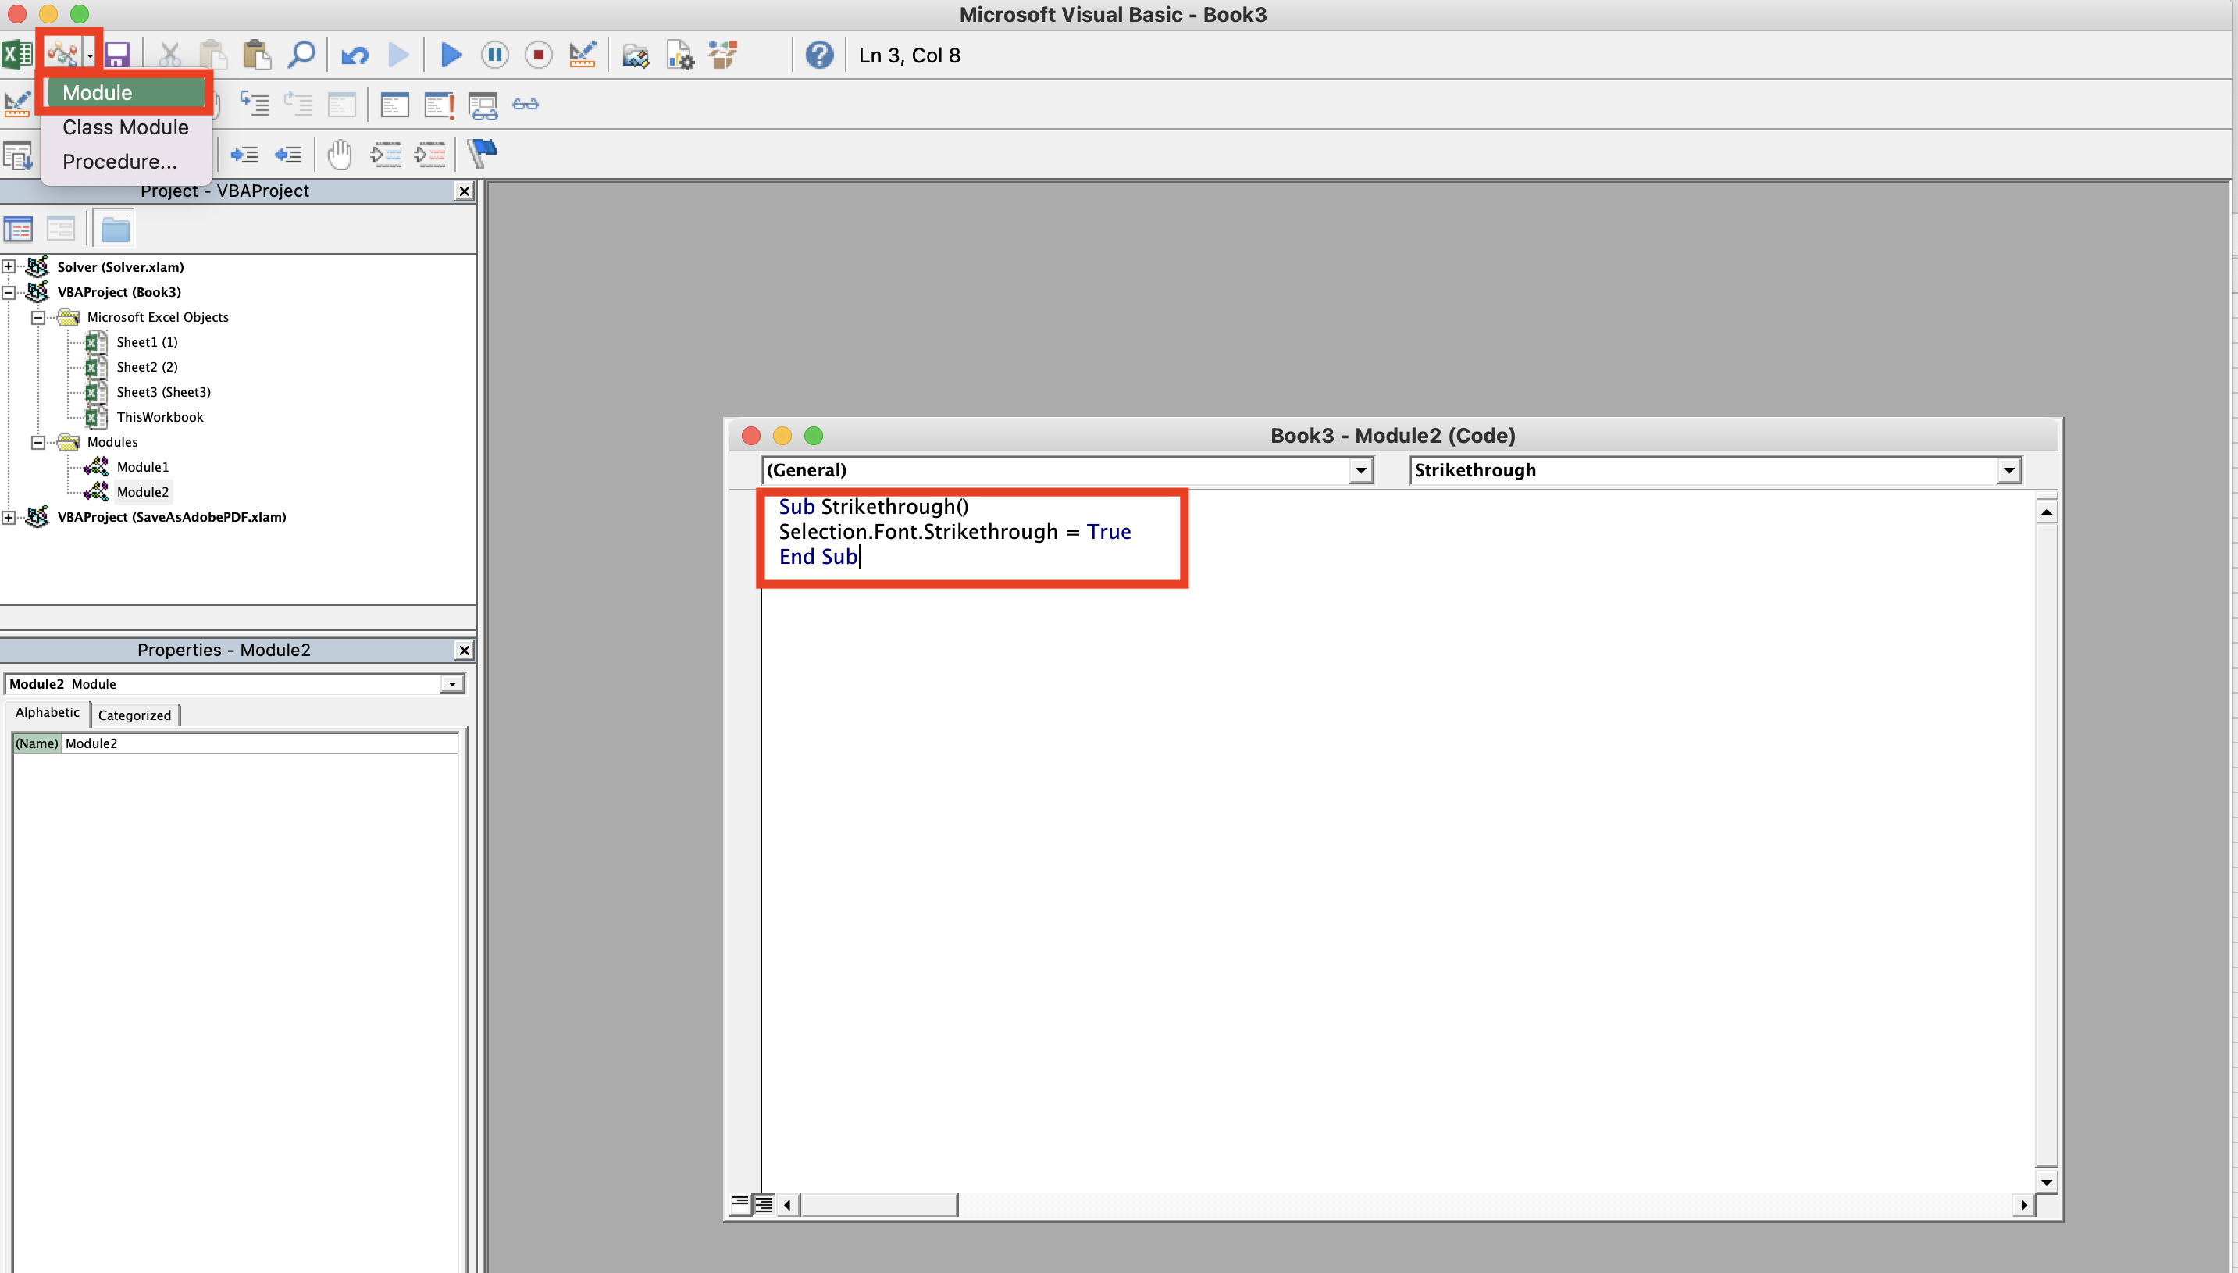This screenshot has width=2238, height=1273.
Task: Toggle a bookmark with the blue flag icon
Action: pos(482,153)
